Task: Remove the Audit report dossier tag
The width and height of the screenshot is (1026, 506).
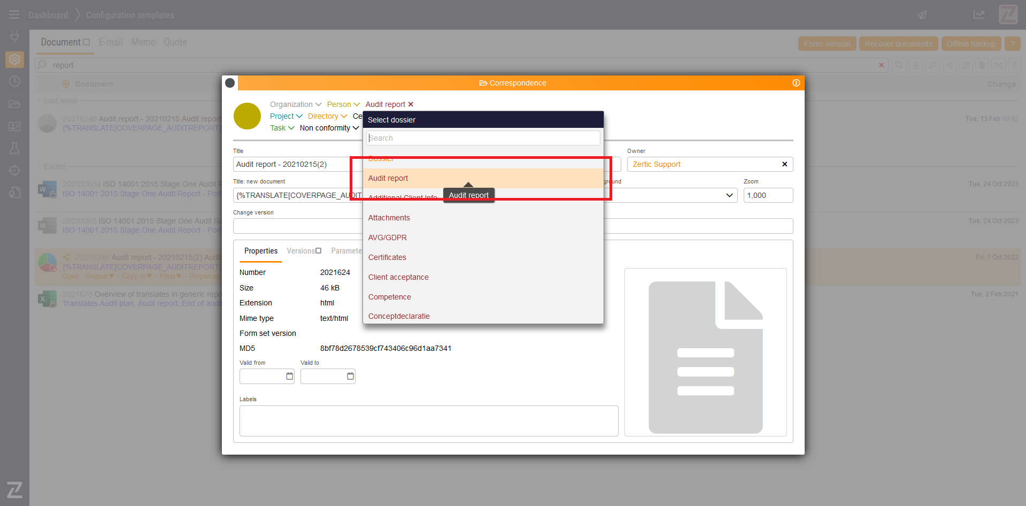Action: click(411, 104)
